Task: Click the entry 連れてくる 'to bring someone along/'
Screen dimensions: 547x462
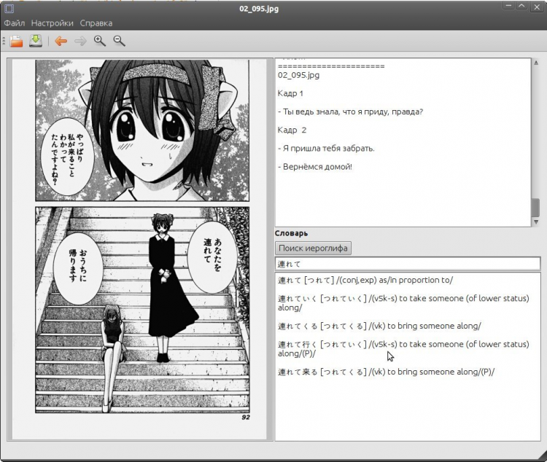Action: 379,326
